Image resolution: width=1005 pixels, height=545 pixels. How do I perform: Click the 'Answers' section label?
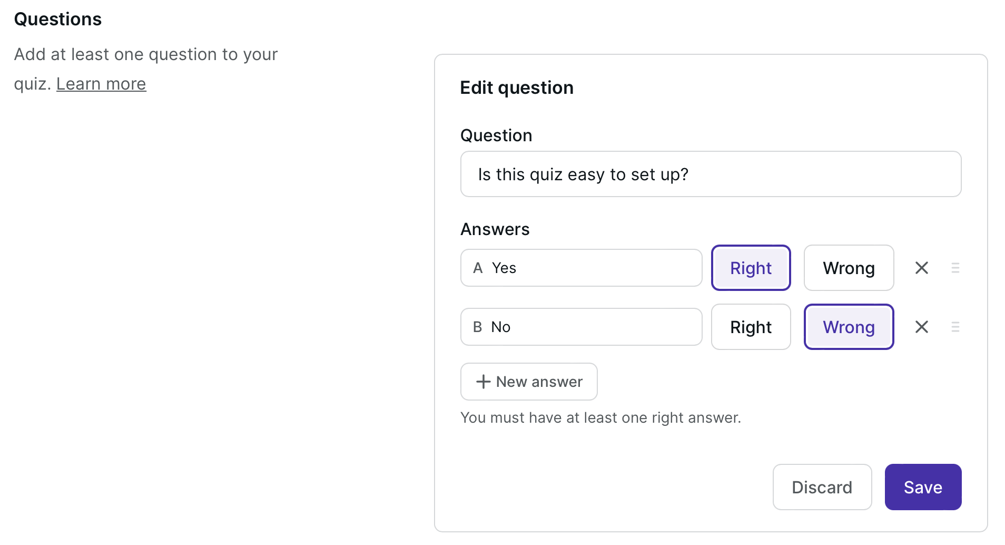tap(495, 229)
